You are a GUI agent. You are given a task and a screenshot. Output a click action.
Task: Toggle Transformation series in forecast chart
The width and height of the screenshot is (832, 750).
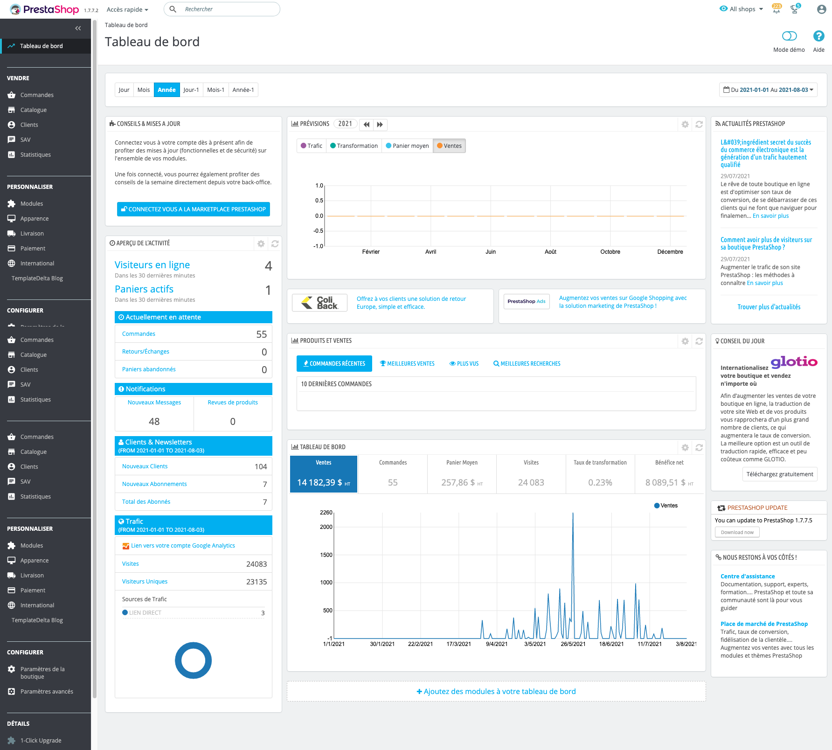(354, 146)
